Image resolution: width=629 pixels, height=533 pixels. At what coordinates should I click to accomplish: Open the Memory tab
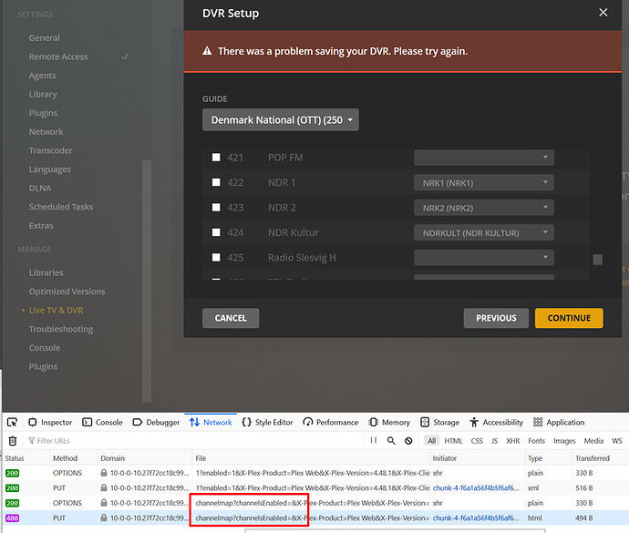389,423
